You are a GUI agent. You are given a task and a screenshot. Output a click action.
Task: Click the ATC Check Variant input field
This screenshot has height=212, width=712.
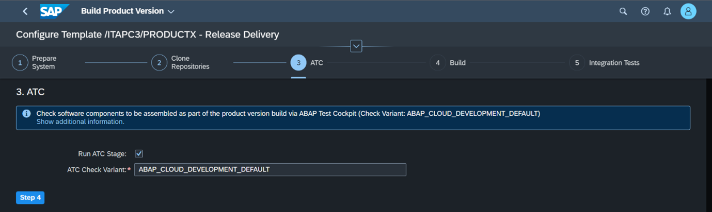coord(270,169)
